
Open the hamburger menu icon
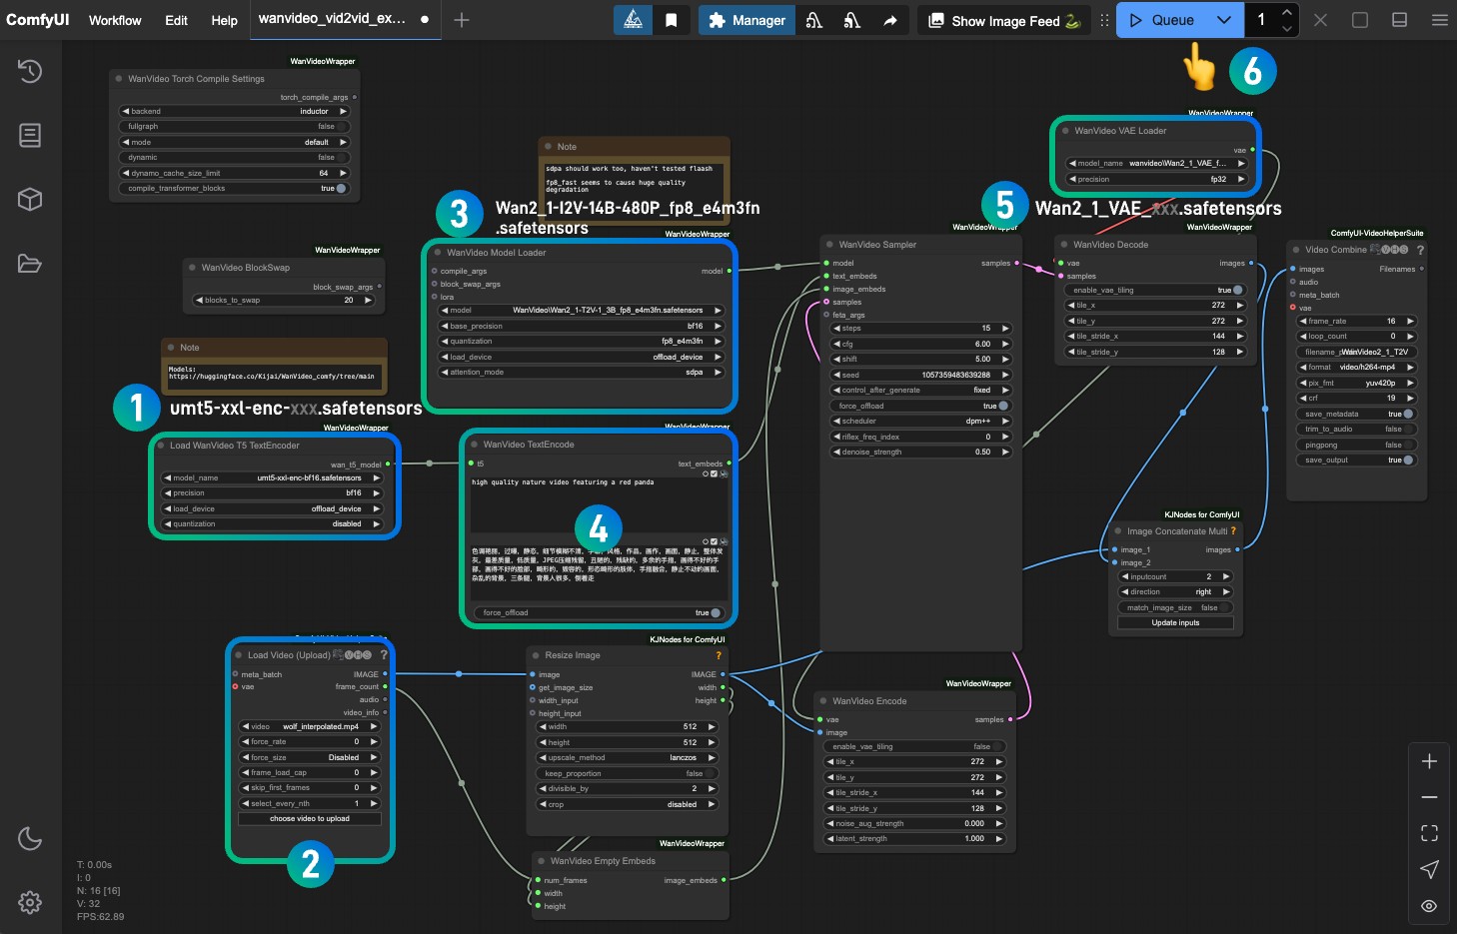click(x=1439, y=20)
